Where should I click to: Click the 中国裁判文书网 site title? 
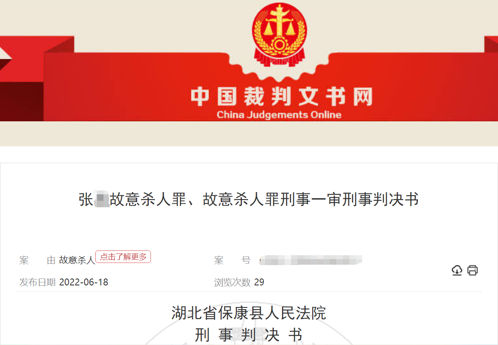[x=282, y=96]
